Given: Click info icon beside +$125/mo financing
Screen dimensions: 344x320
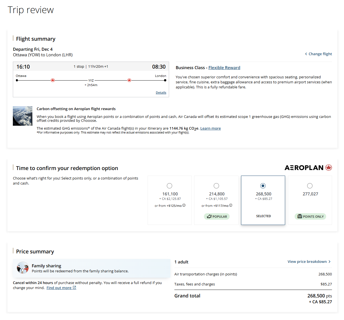Looking at the screenshot, I should point(184,205).
